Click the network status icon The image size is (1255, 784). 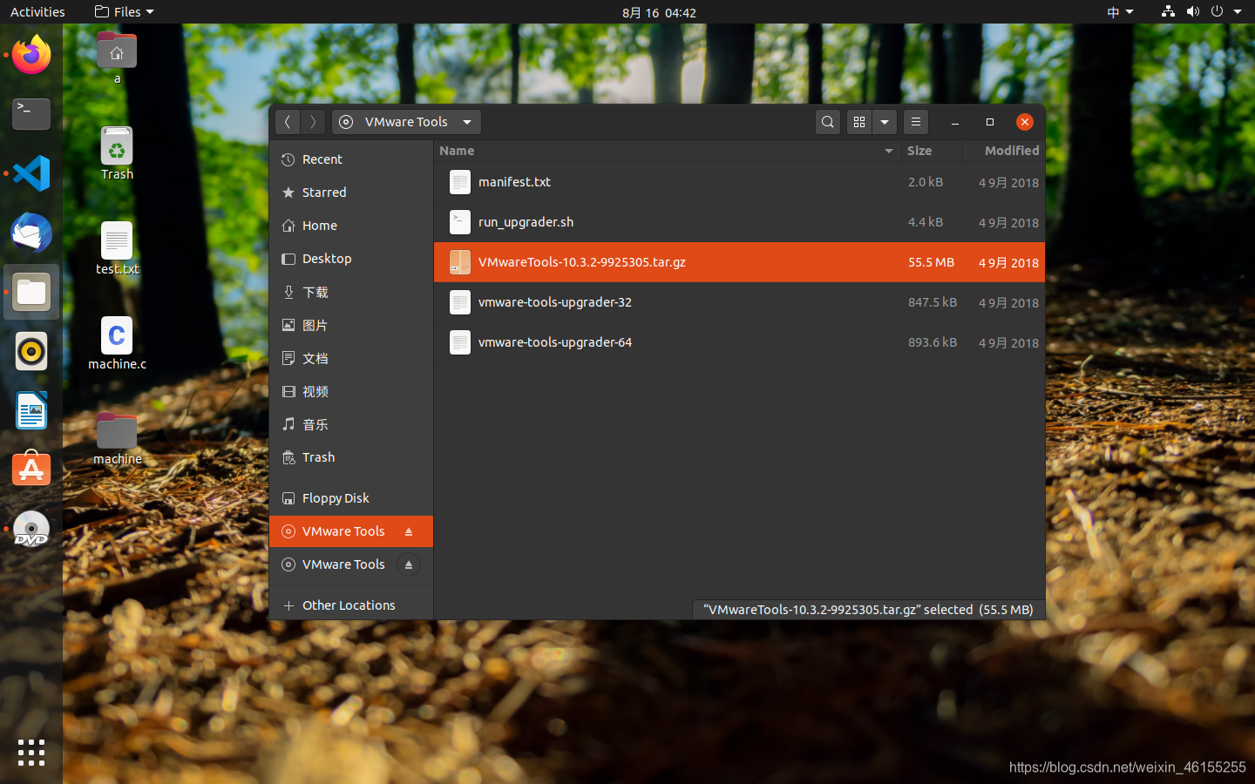click(x=1168, y=12)
